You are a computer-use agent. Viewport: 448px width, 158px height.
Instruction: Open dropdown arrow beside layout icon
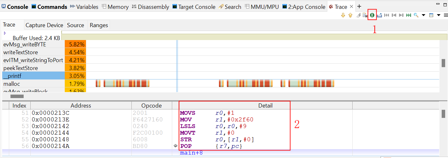tap(439, 15)
